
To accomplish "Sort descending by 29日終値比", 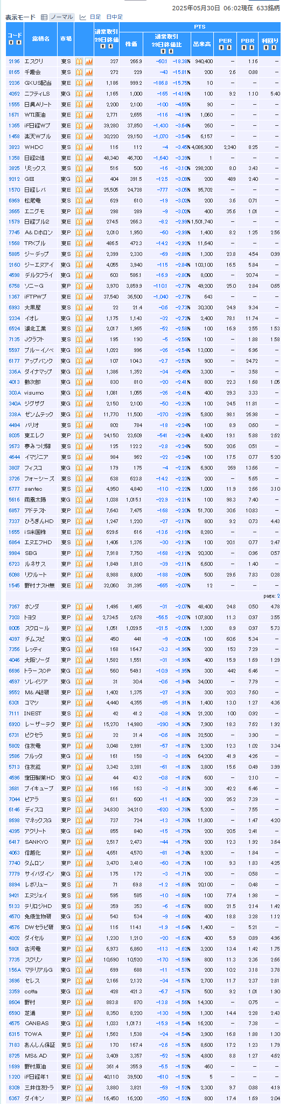I will [x=171, y=51].
